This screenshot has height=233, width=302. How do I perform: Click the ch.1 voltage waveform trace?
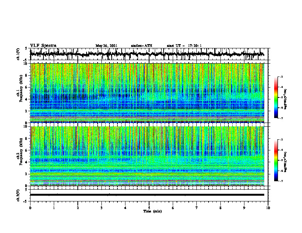pyautogui.click(x=147, y=54)
